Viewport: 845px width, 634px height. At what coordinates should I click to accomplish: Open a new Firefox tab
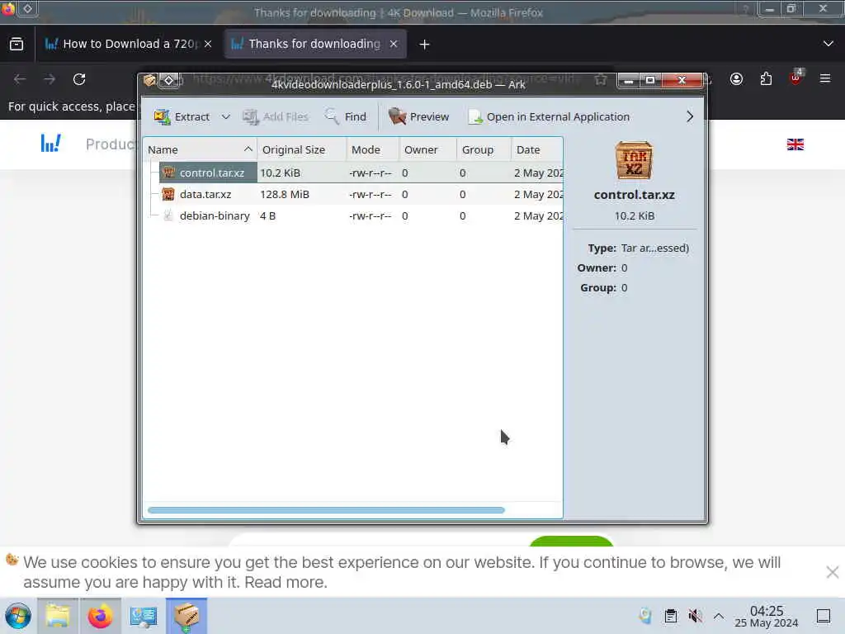425,45
